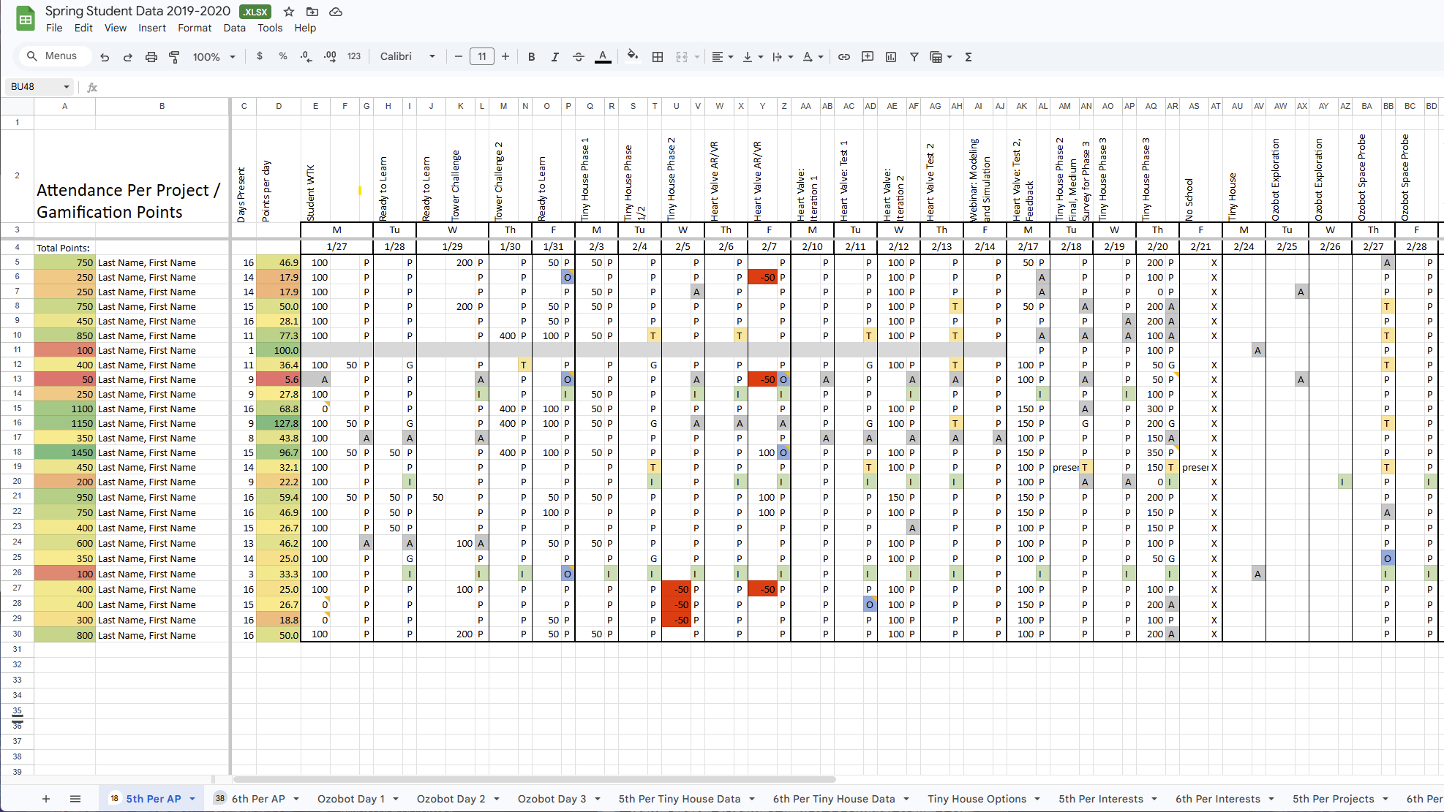Open the Calibri font dropdown
The image size is (1444, 812).
pyautogui.click(x=407, y=56)
